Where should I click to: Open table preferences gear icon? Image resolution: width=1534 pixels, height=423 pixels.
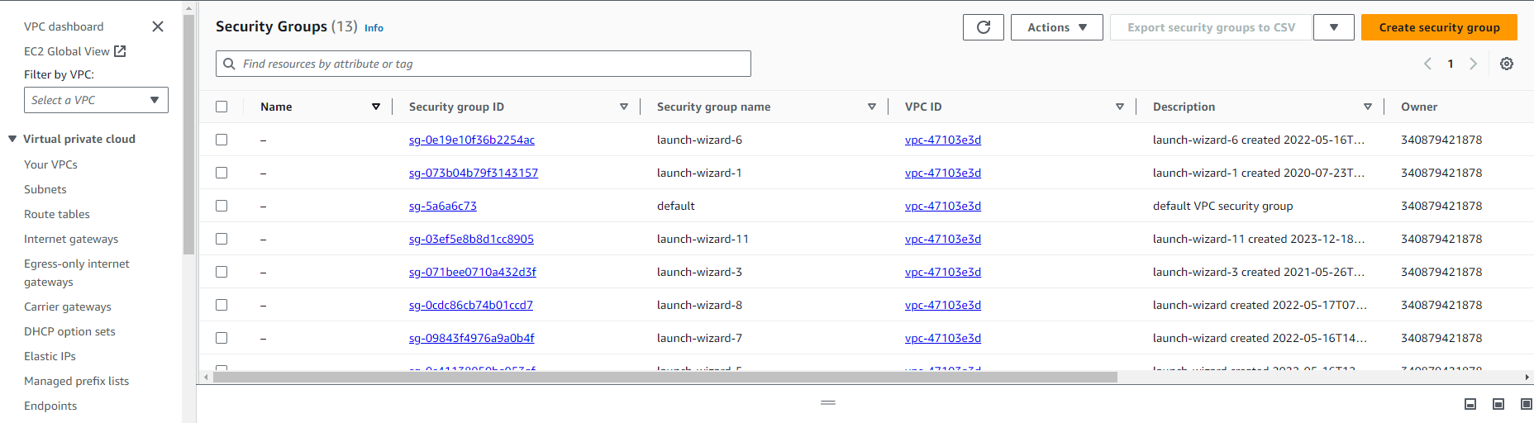coord(1507,64)
